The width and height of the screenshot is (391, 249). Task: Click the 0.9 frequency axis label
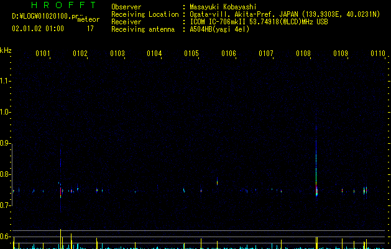[x=5, y=143]
